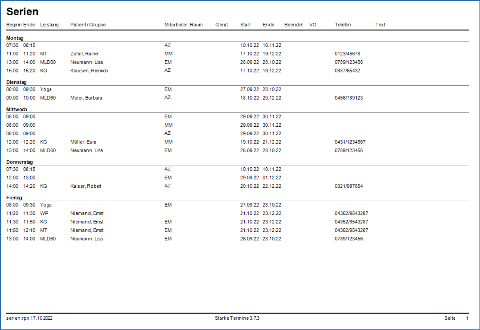Select patient Klausen, Heinrich
Image resolution: width=480 pixels, height=330 pixels.
tap(89, 71)
